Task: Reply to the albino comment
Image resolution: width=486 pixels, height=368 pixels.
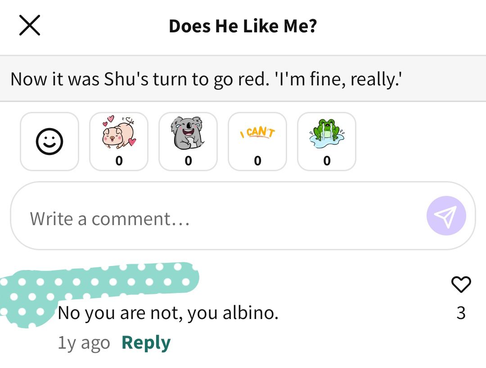Action: click(x=146, y=343)
